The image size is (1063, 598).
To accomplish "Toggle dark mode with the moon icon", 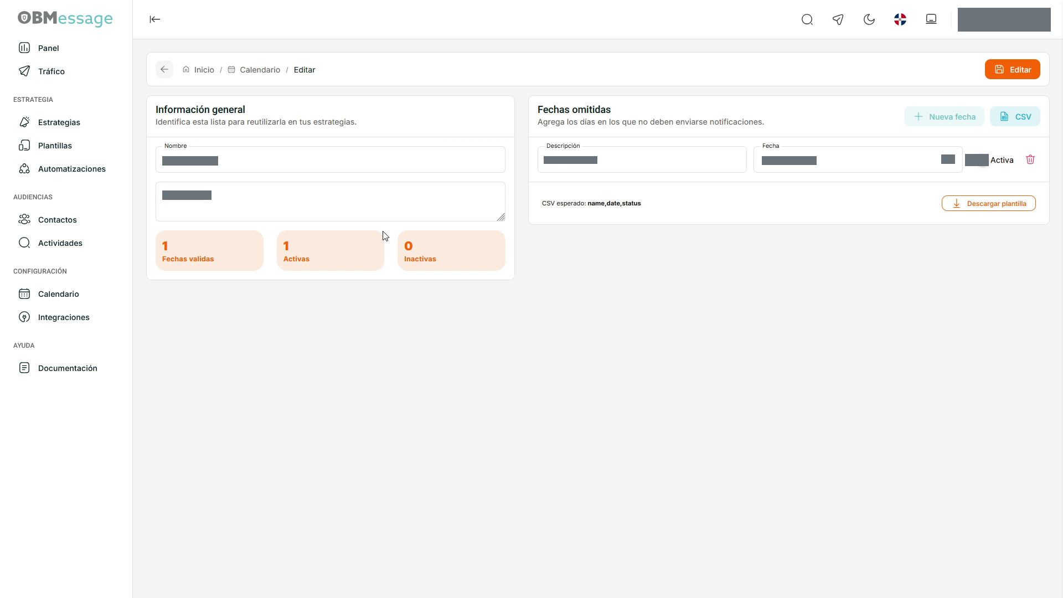I will point(869,20).
